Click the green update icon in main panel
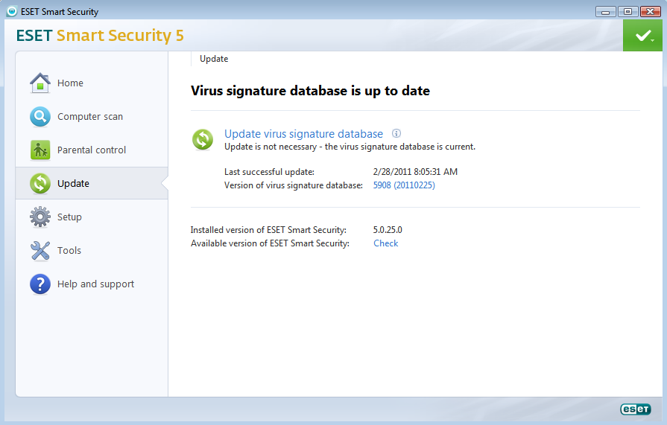Image resolution: width=667 pixels, height=425 pixels. click(x=203, y=139)
